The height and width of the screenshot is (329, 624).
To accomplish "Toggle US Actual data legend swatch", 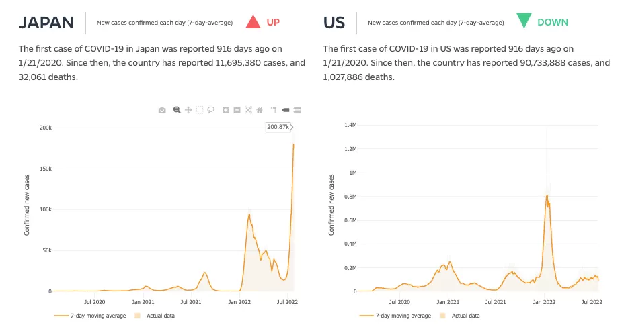I will 442,316.
